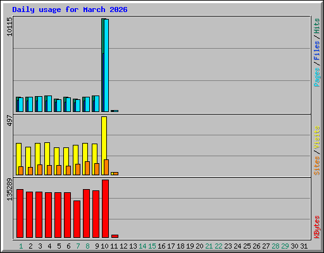The width and height of the screenshot is (324, 253).
Task: Click the day 1 cyan pages bar
Action: tap(21, 104)
